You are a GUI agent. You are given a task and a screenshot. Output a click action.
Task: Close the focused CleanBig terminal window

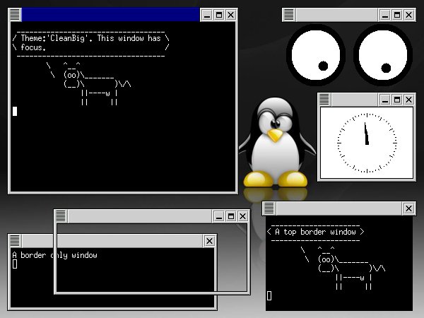230,15
